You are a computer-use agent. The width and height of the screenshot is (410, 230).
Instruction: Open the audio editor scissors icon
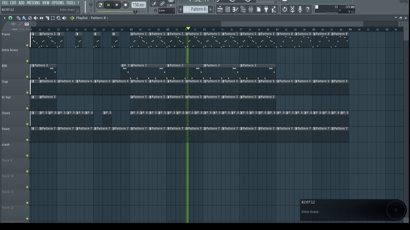pos(292,9)
